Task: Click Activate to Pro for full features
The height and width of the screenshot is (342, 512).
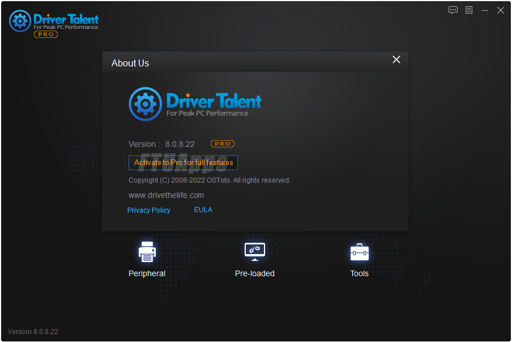Action: 183,163
